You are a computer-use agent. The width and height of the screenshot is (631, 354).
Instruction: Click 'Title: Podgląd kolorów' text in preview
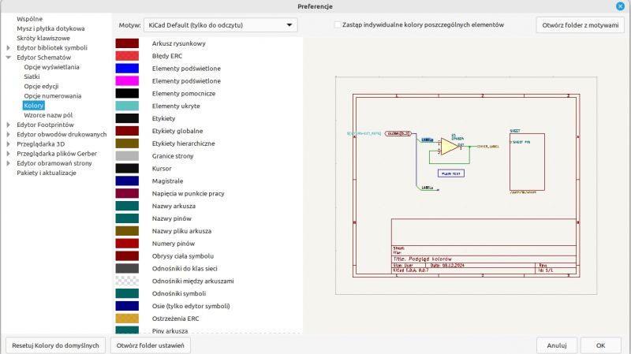click(x=422, y=259)
